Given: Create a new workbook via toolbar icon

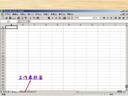Looking at the screenshot, I should point(3,18).
